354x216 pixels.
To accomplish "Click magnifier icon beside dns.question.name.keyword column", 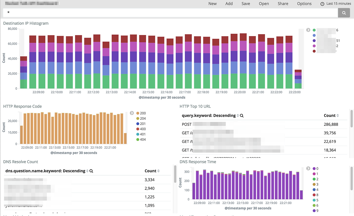I will (91, 171).
